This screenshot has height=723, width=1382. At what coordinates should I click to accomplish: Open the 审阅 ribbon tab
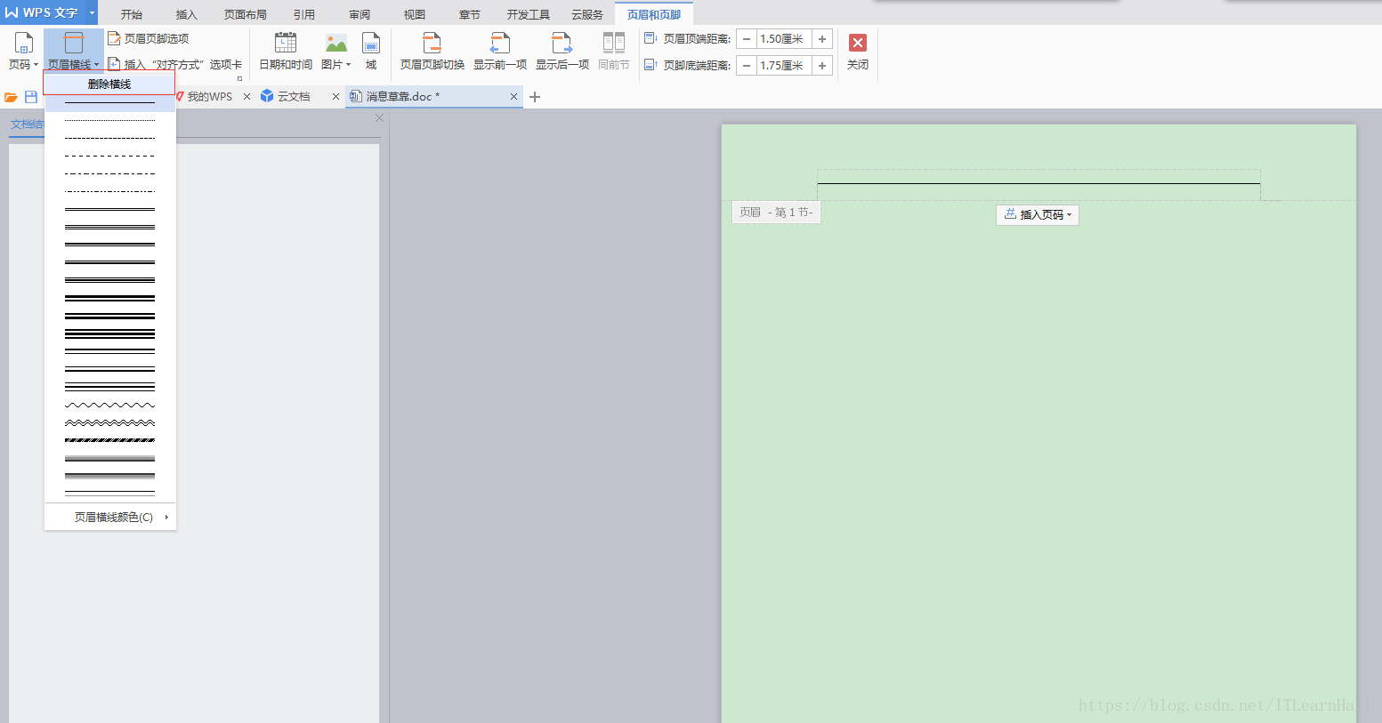point(360,14)
